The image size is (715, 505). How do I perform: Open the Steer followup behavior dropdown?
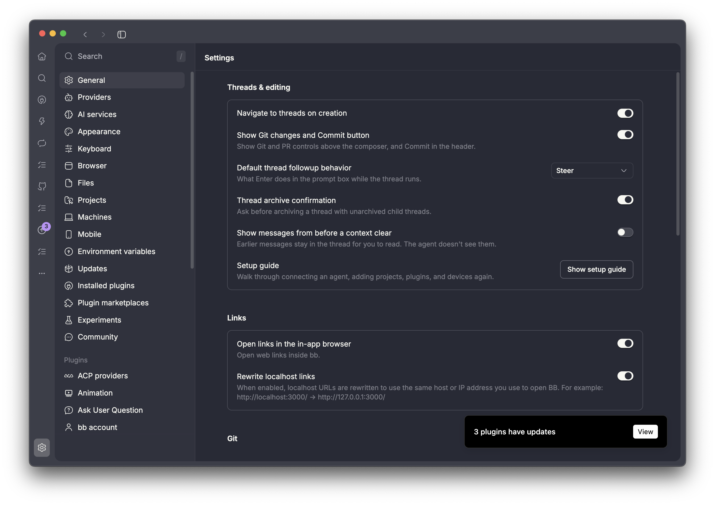[592, 170]
